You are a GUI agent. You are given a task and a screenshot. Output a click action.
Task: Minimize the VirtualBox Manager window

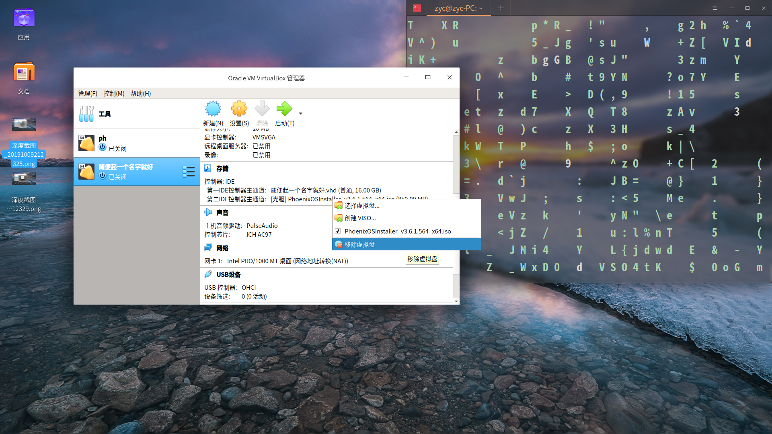coord(406,77)
